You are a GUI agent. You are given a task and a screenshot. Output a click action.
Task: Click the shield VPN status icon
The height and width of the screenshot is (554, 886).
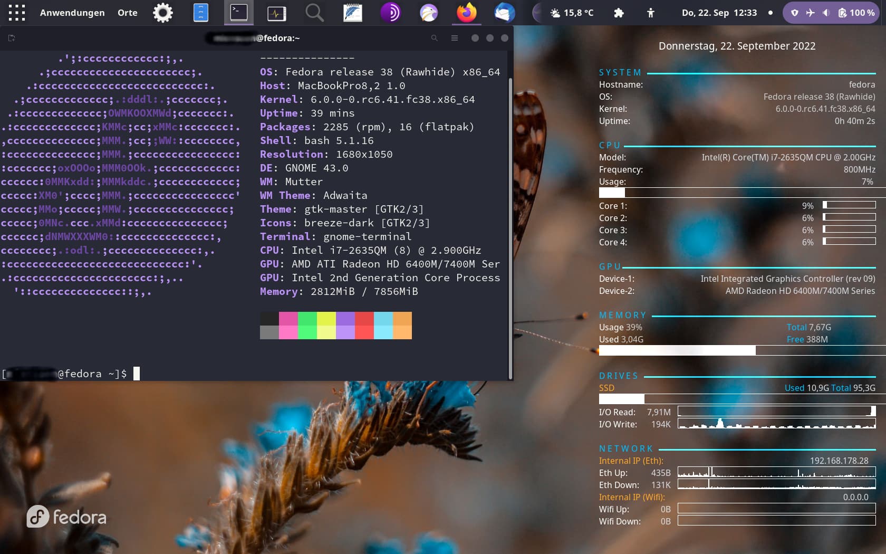click(795, 13)
